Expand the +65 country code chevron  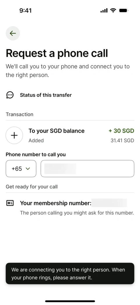[x=28, y=169]
